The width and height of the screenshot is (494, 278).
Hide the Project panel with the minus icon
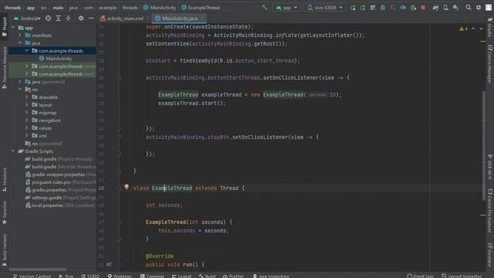(x=91, y=19)
